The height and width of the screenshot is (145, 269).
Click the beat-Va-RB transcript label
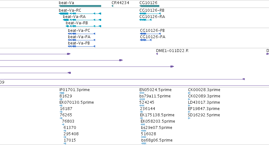click(x=77, y=23)
